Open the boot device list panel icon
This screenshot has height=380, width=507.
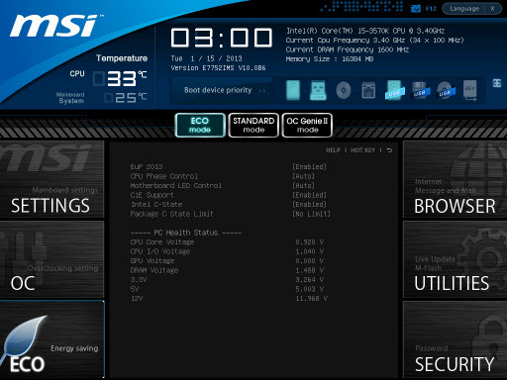pos(497,83)
